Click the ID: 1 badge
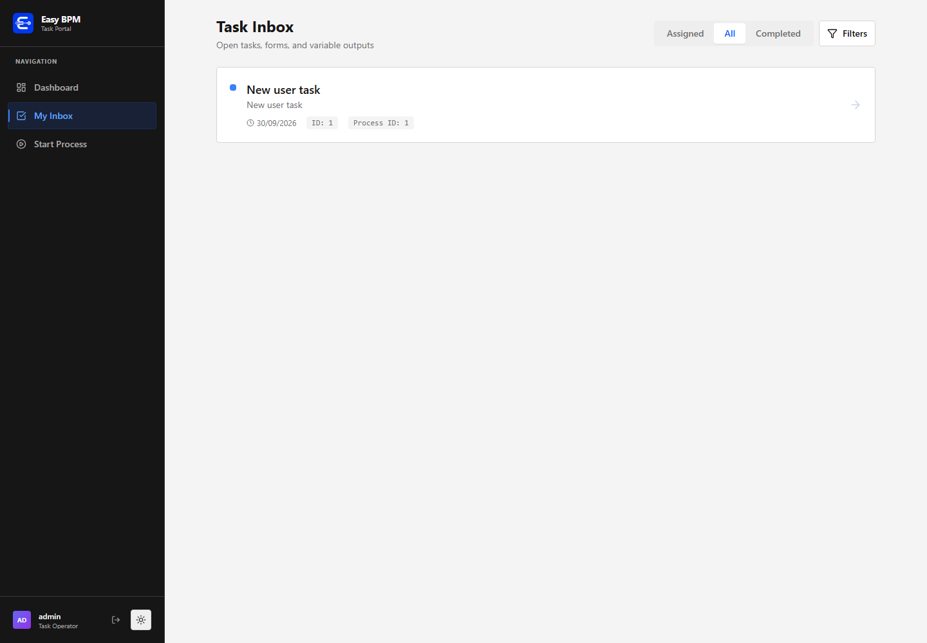 pos(322,123)
